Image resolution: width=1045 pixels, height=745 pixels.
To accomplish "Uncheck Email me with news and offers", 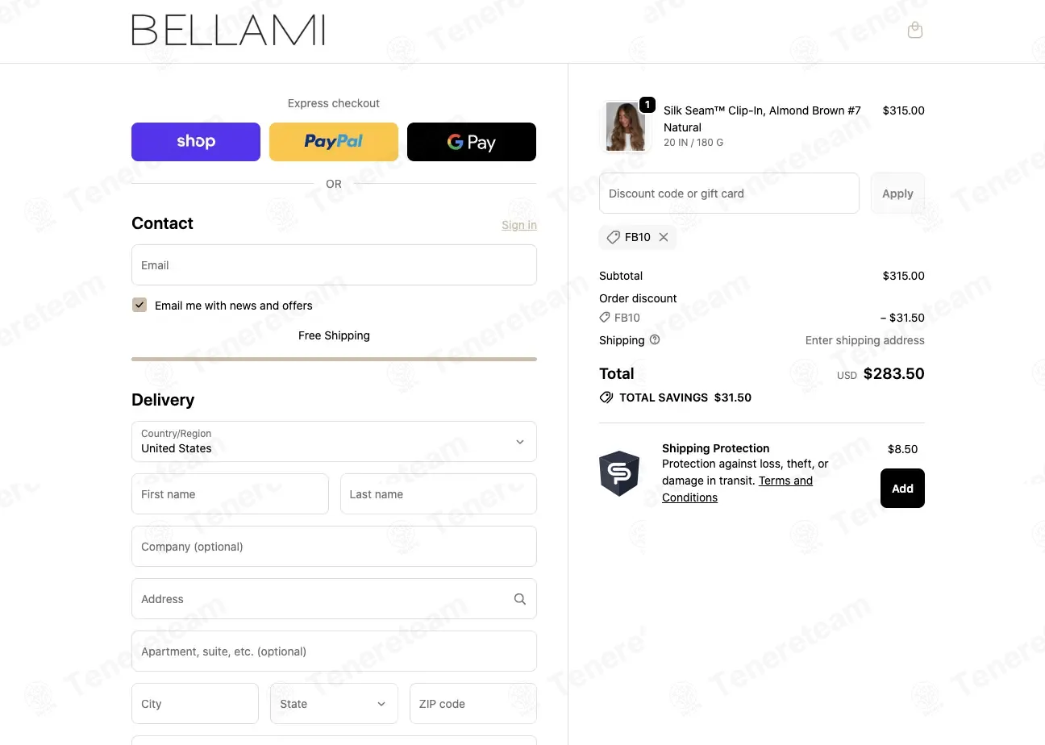I will [139, 305].
